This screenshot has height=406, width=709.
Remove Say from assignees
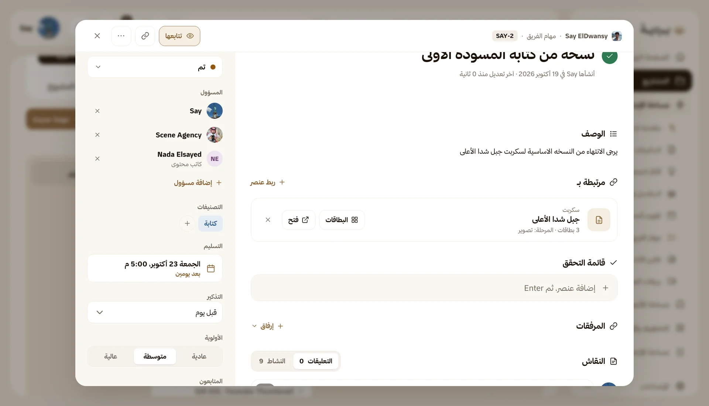[x=97, y=111]
